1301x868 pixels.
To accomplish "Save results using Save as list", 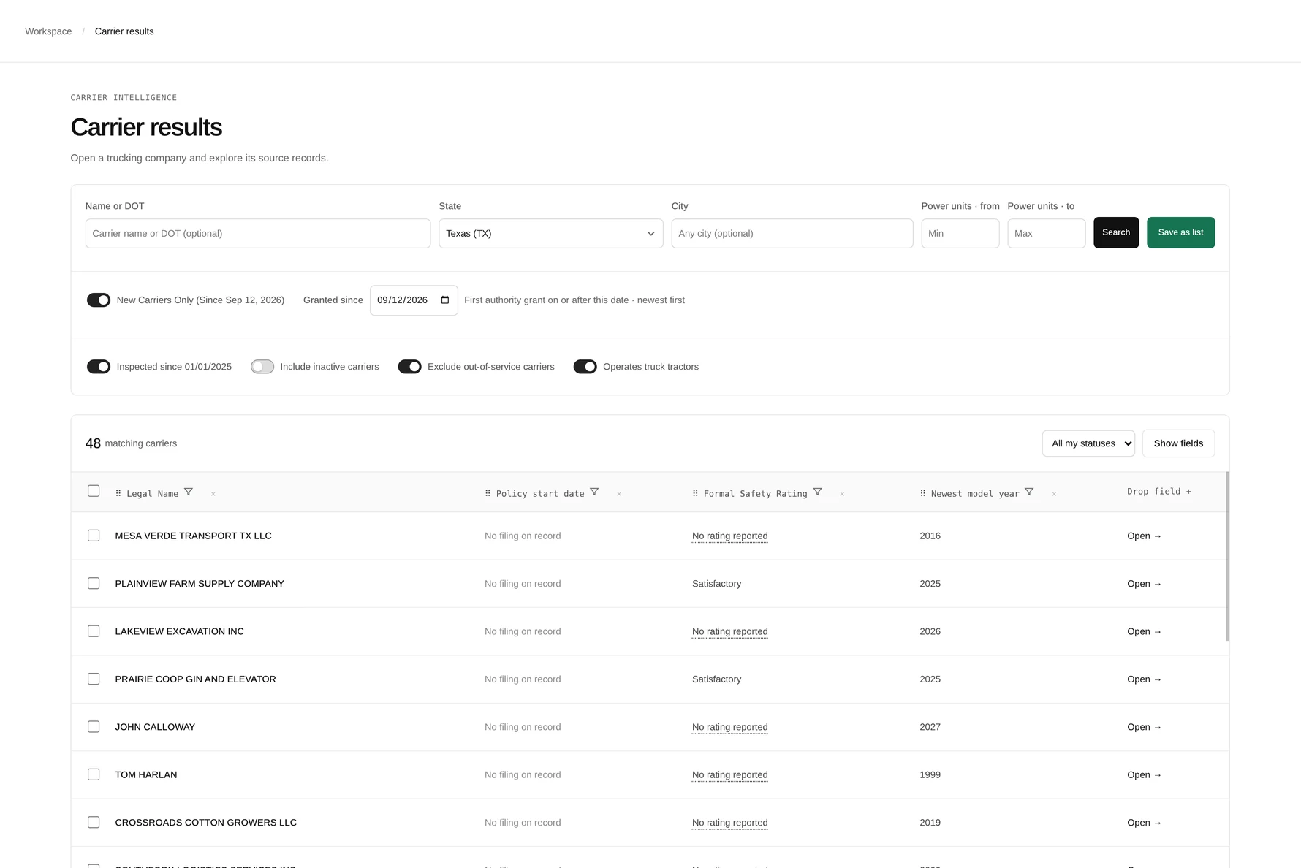I will pyautogui.click(x=1180, y=232).
